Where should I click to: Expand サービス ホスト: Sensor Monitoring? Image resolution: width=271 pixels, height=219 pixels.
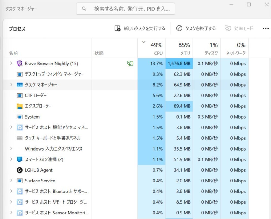click(11, 213)
